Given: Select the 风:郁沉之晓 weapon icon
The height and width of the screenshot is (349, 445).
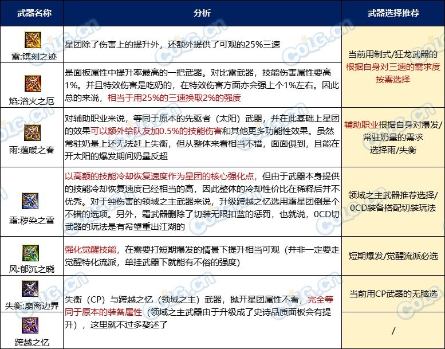Looking at the screenshot, I should tap(31, 250).
